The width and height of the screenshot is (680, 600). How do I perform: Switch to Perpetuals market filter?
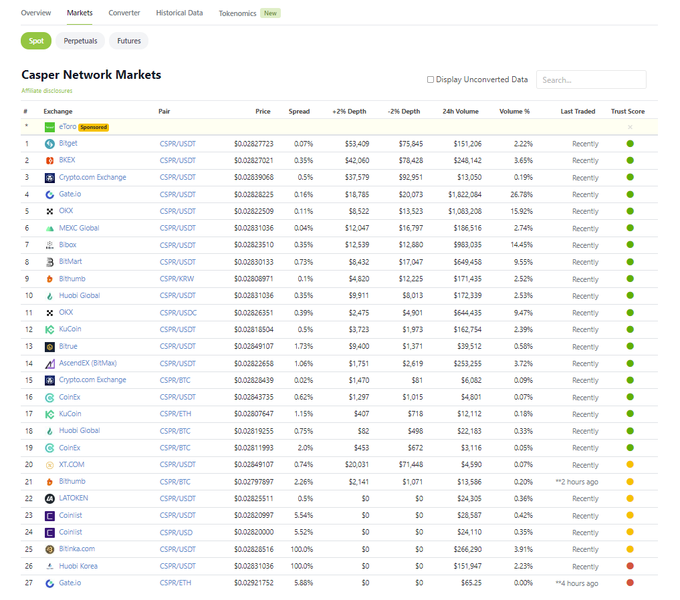[x=80, y=41]
